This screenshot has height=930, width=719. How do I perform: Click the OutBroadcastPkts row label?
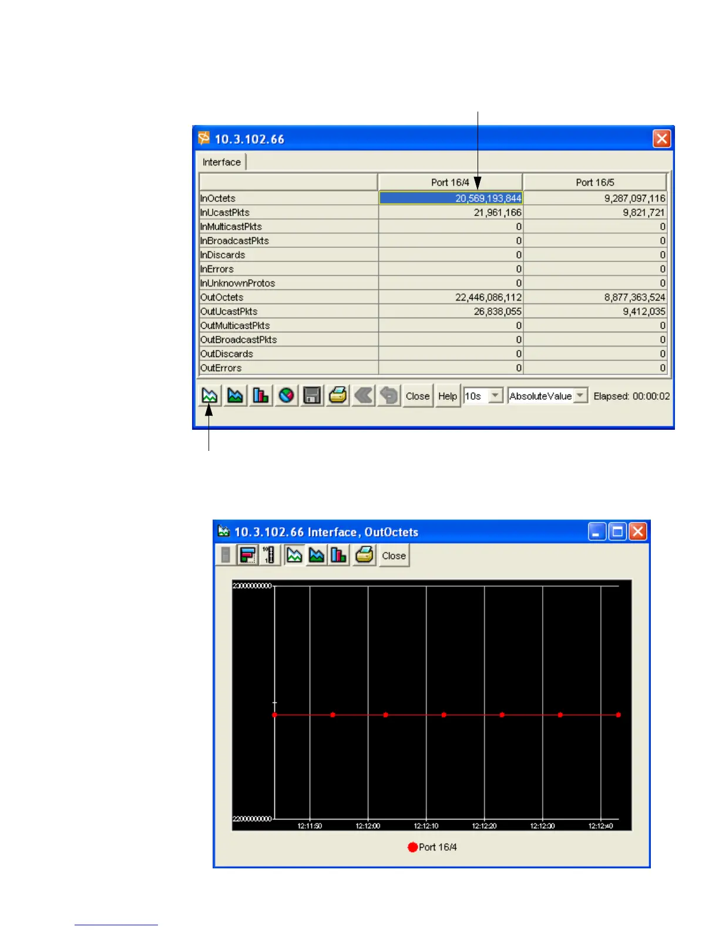tap(238, 339)
